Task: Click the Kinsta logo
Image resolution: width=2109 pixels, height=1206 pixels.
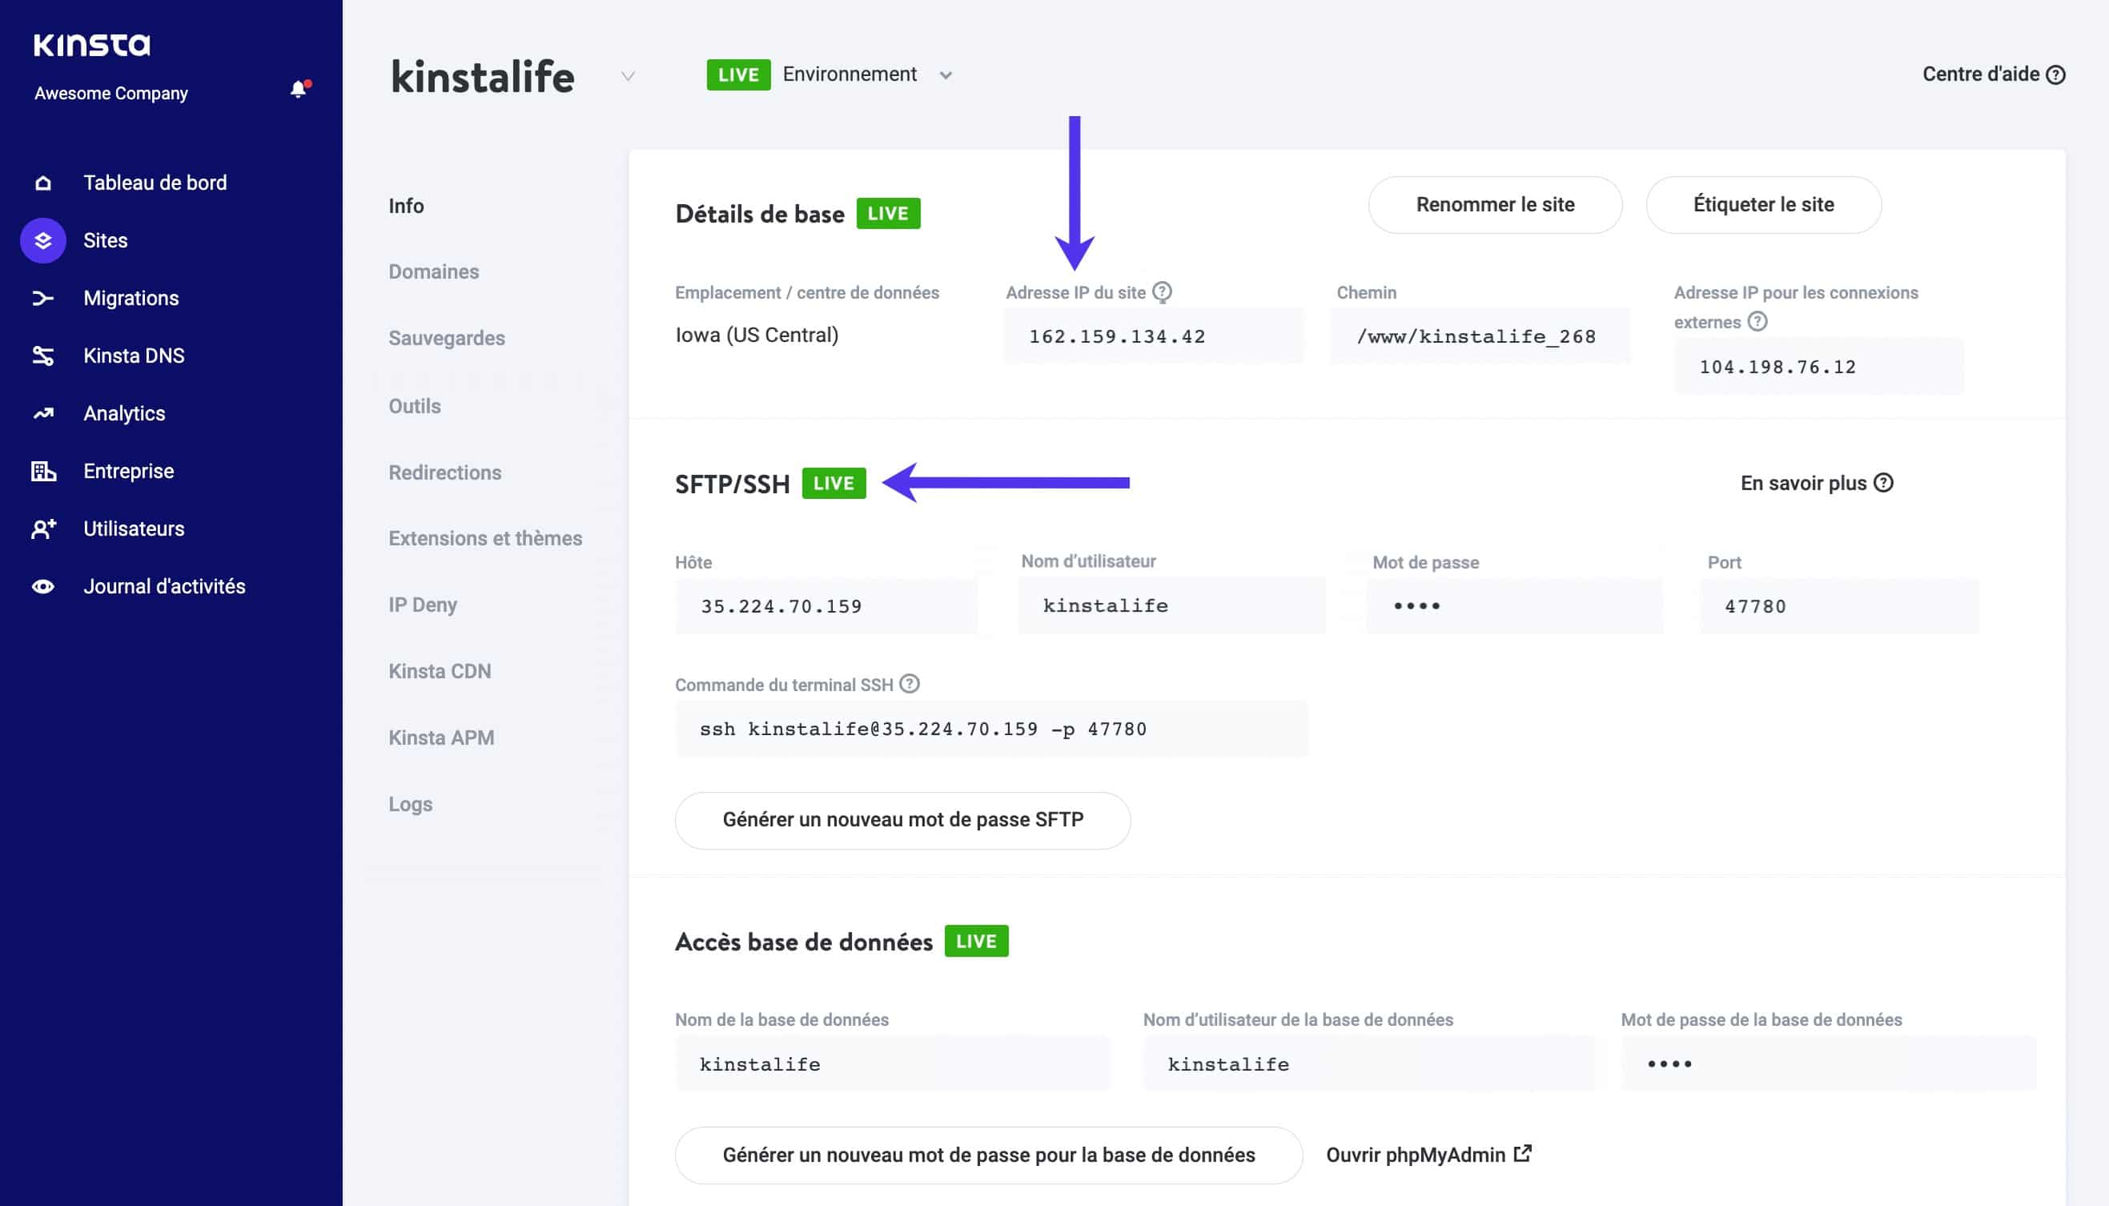Action: (92, 46)
